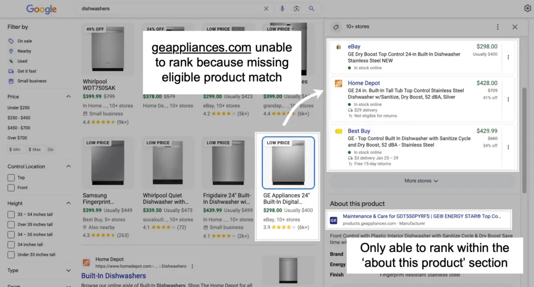Clear the search box with the X icon
The width and height of the screenshot is (534, 287).
click(x=266, y=9)
